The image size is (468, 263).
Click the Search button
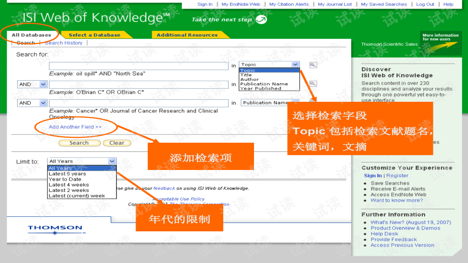(79, 143)
